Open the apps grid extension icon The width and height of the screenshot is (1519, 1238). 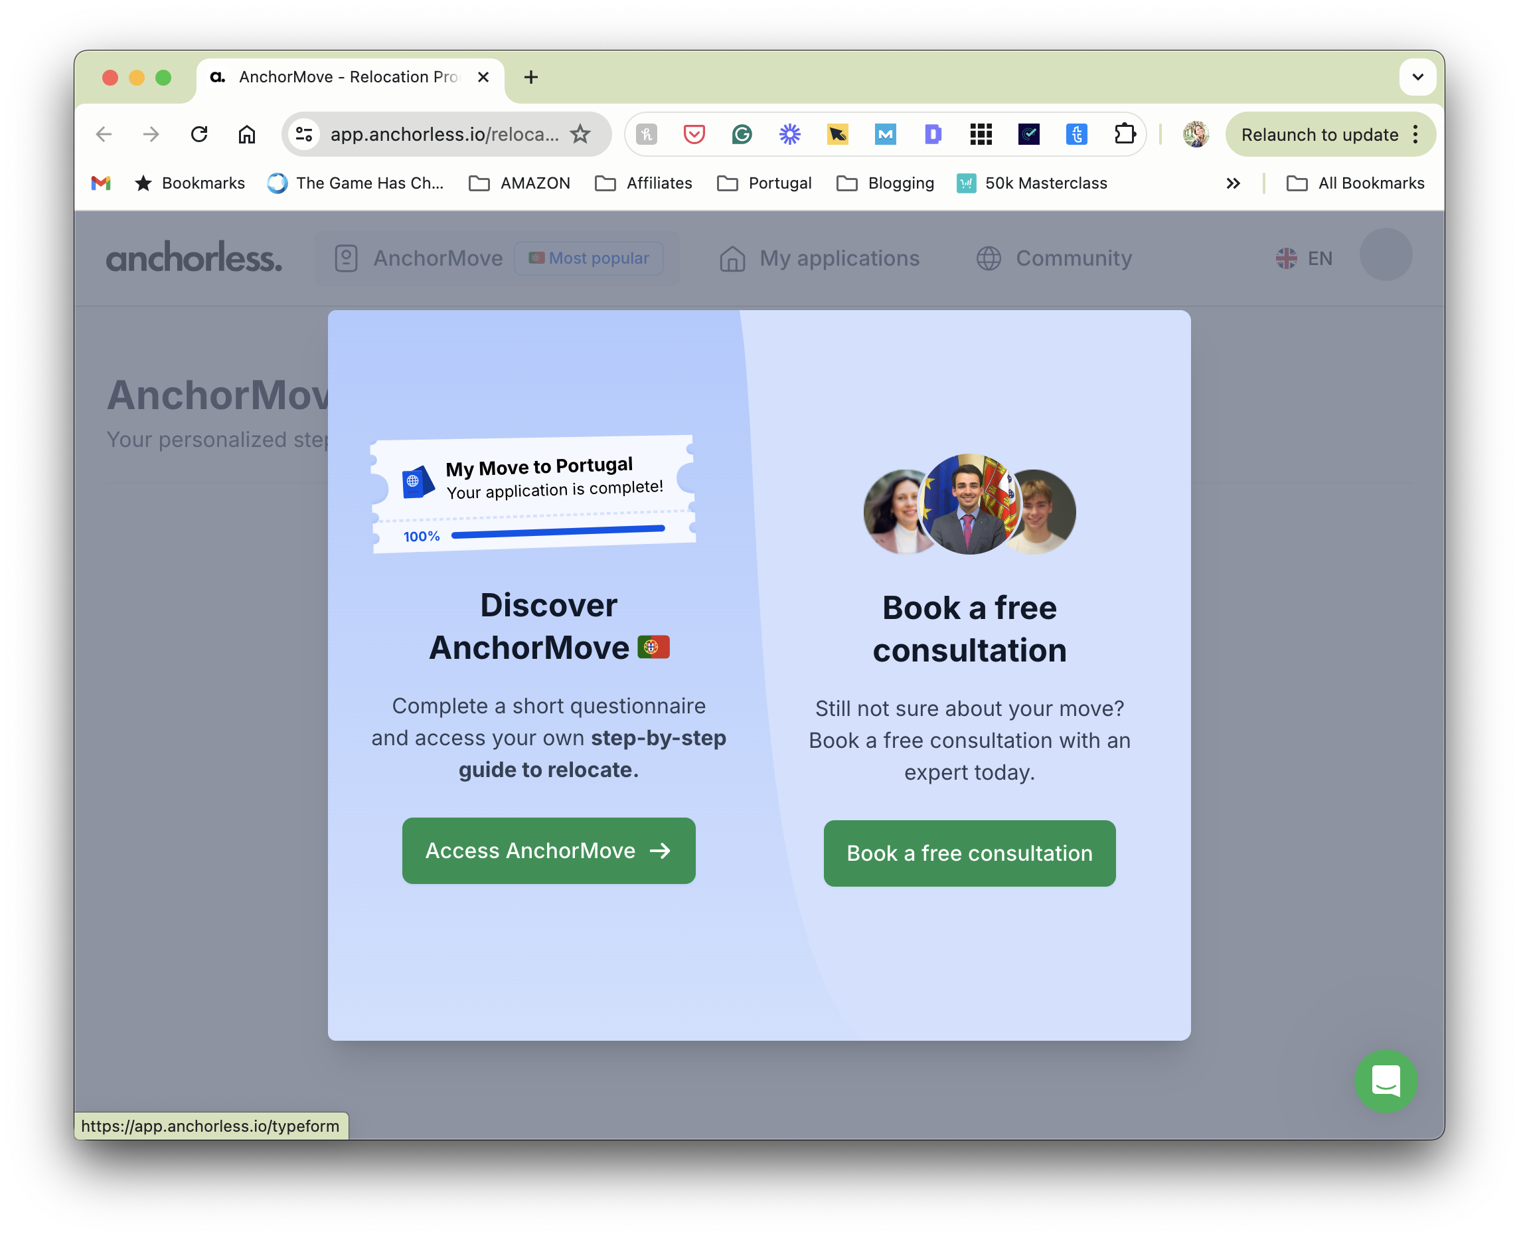click(x=981, y=134)
